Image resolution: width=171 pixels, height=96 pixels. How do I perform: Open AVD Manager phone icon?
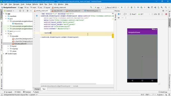pos(158,7)
